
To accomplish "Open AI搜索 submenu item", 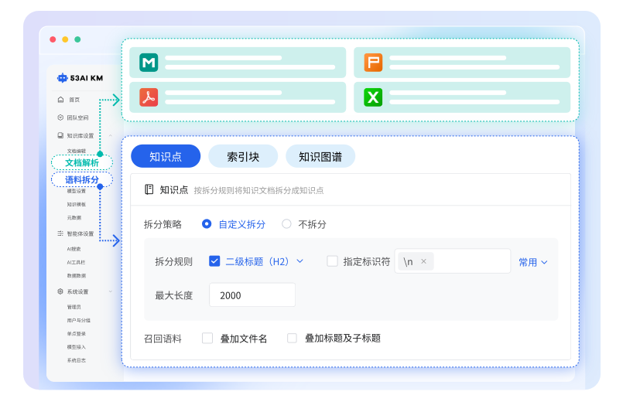I will [74, 249].
